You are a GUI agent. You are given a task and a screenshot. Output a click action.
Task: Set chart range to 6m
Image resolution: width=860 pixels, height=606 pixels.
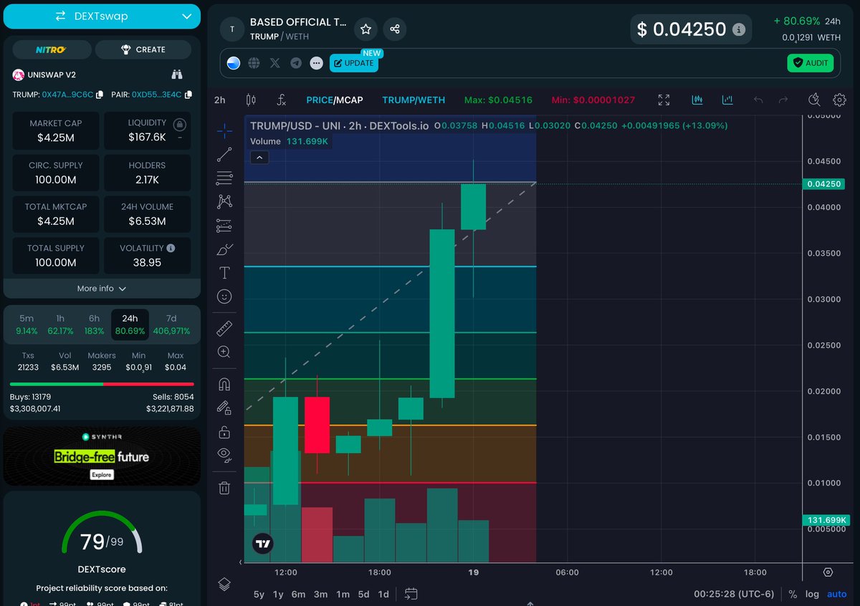coord(298,594)
